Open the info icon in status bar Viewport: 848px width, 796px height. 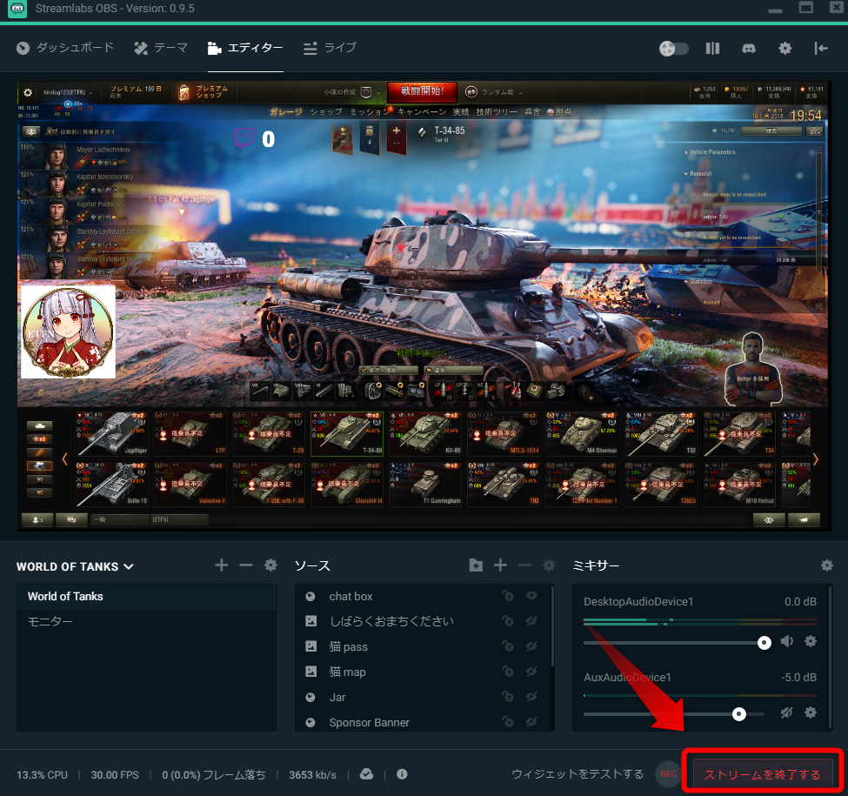point(402,774)
